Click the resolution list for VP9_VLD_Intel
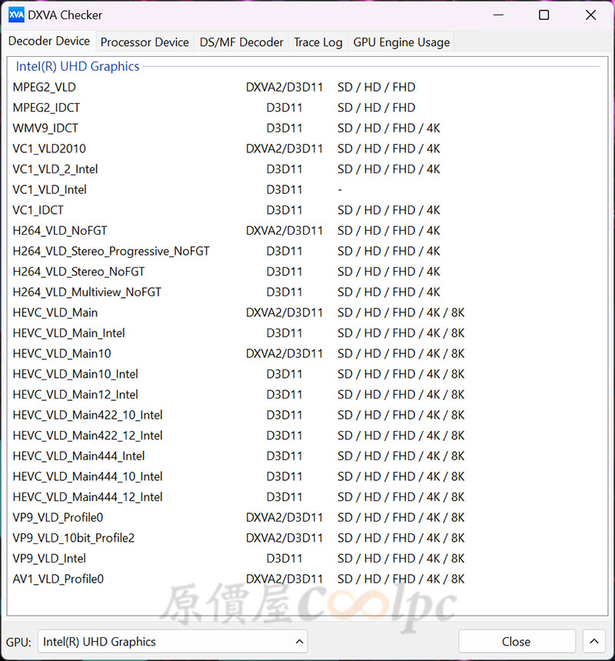The width and height of the screenshot is (615, 661). (401, 559)
